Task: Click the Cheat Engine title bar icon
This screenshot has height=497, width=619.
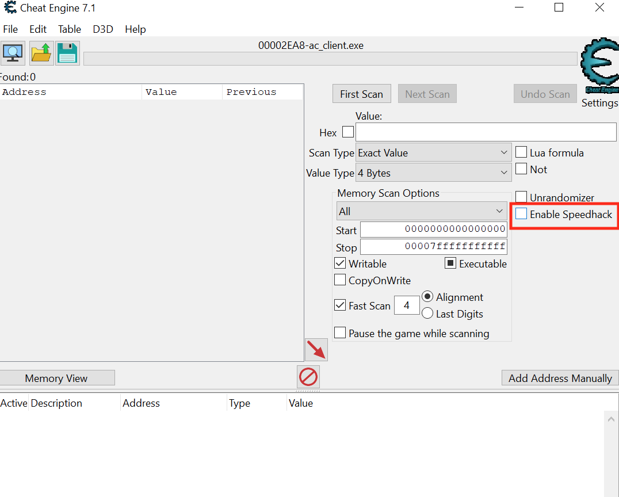Action: pos(10,8)
